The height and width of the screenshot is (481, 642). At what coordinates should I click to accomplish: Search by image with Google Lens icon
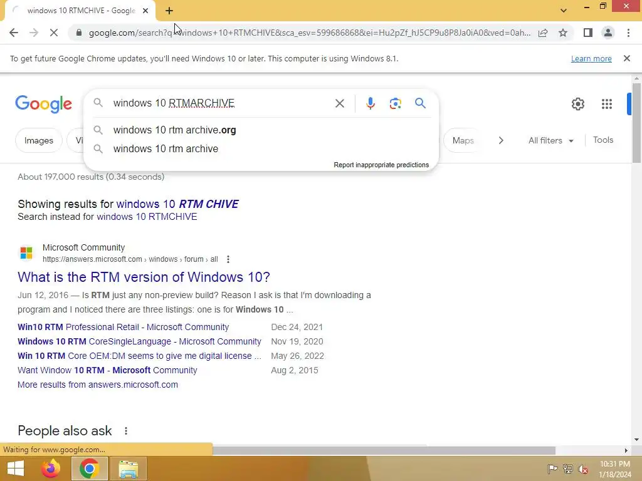pos(395,103)
